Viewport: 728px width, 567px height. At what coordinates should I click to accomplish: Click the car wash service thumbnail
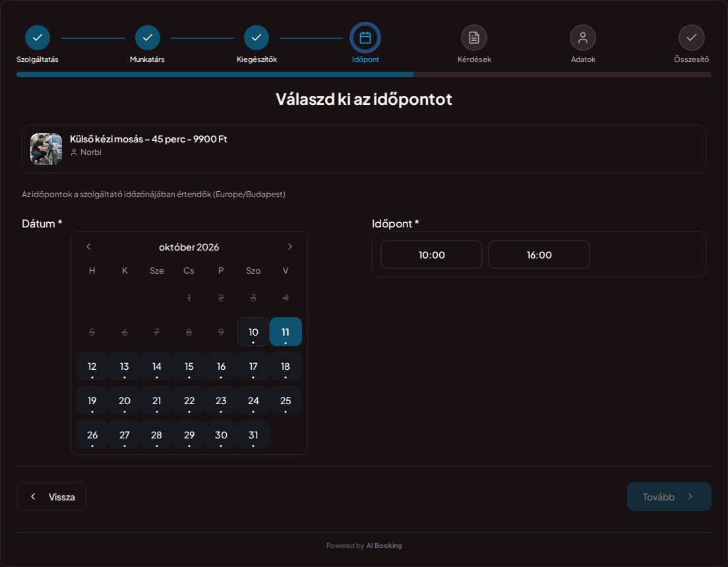[x=46, y=149]
